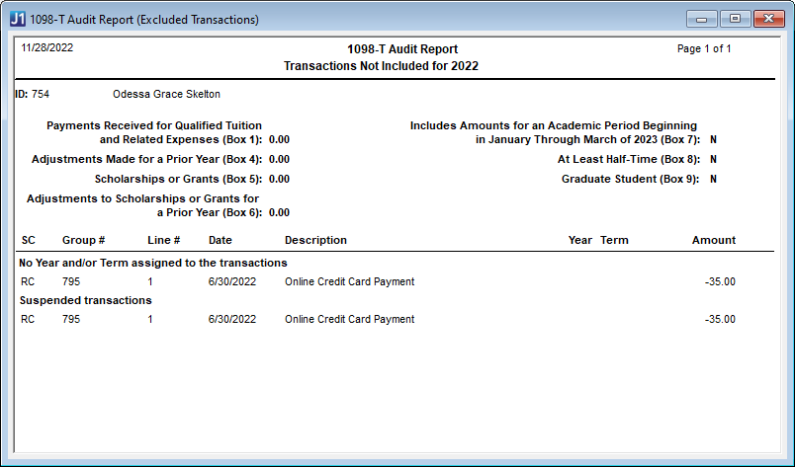Click the J1 application icon in title bar

(x=17, y=19)
